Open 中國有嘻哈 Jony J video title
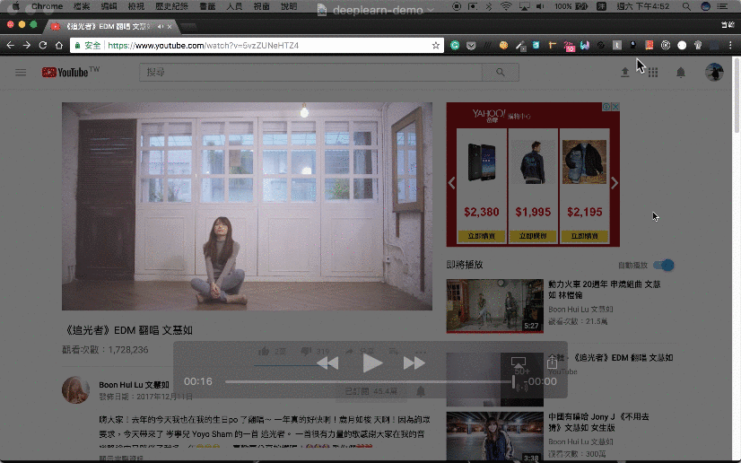 tap(598, 422)
